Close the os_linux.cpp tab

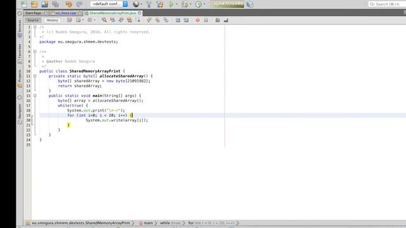80,13
